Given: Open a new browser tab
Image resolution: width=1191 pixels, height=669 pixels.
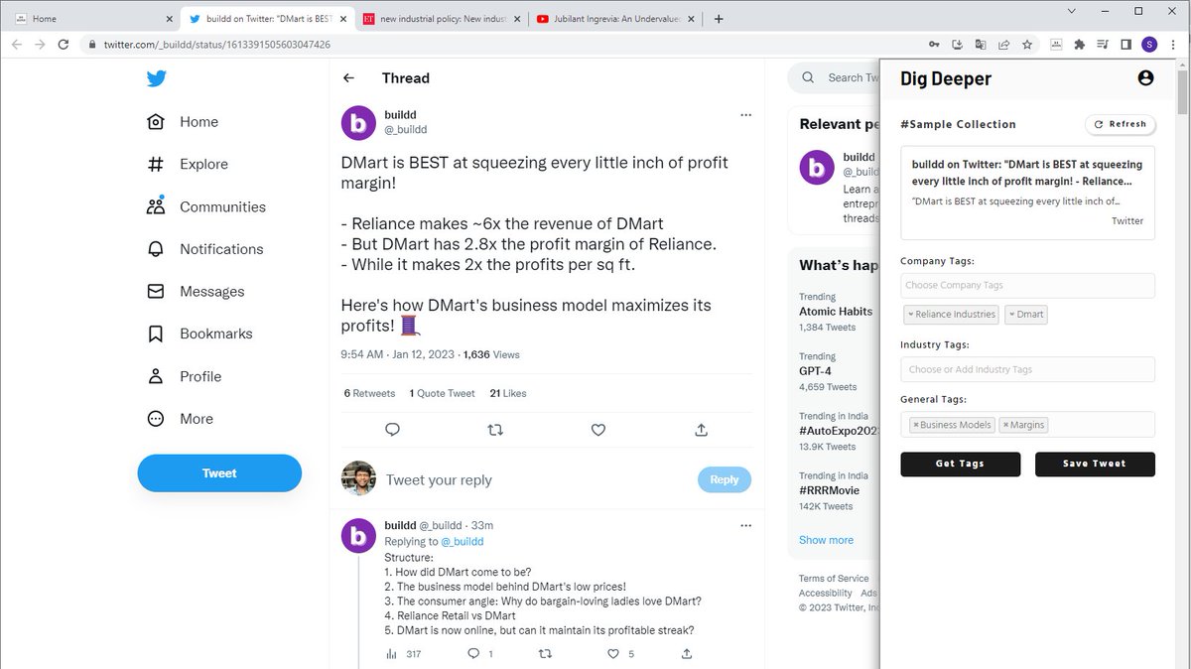Looking at the screenshot, I should tap(719, 19).
